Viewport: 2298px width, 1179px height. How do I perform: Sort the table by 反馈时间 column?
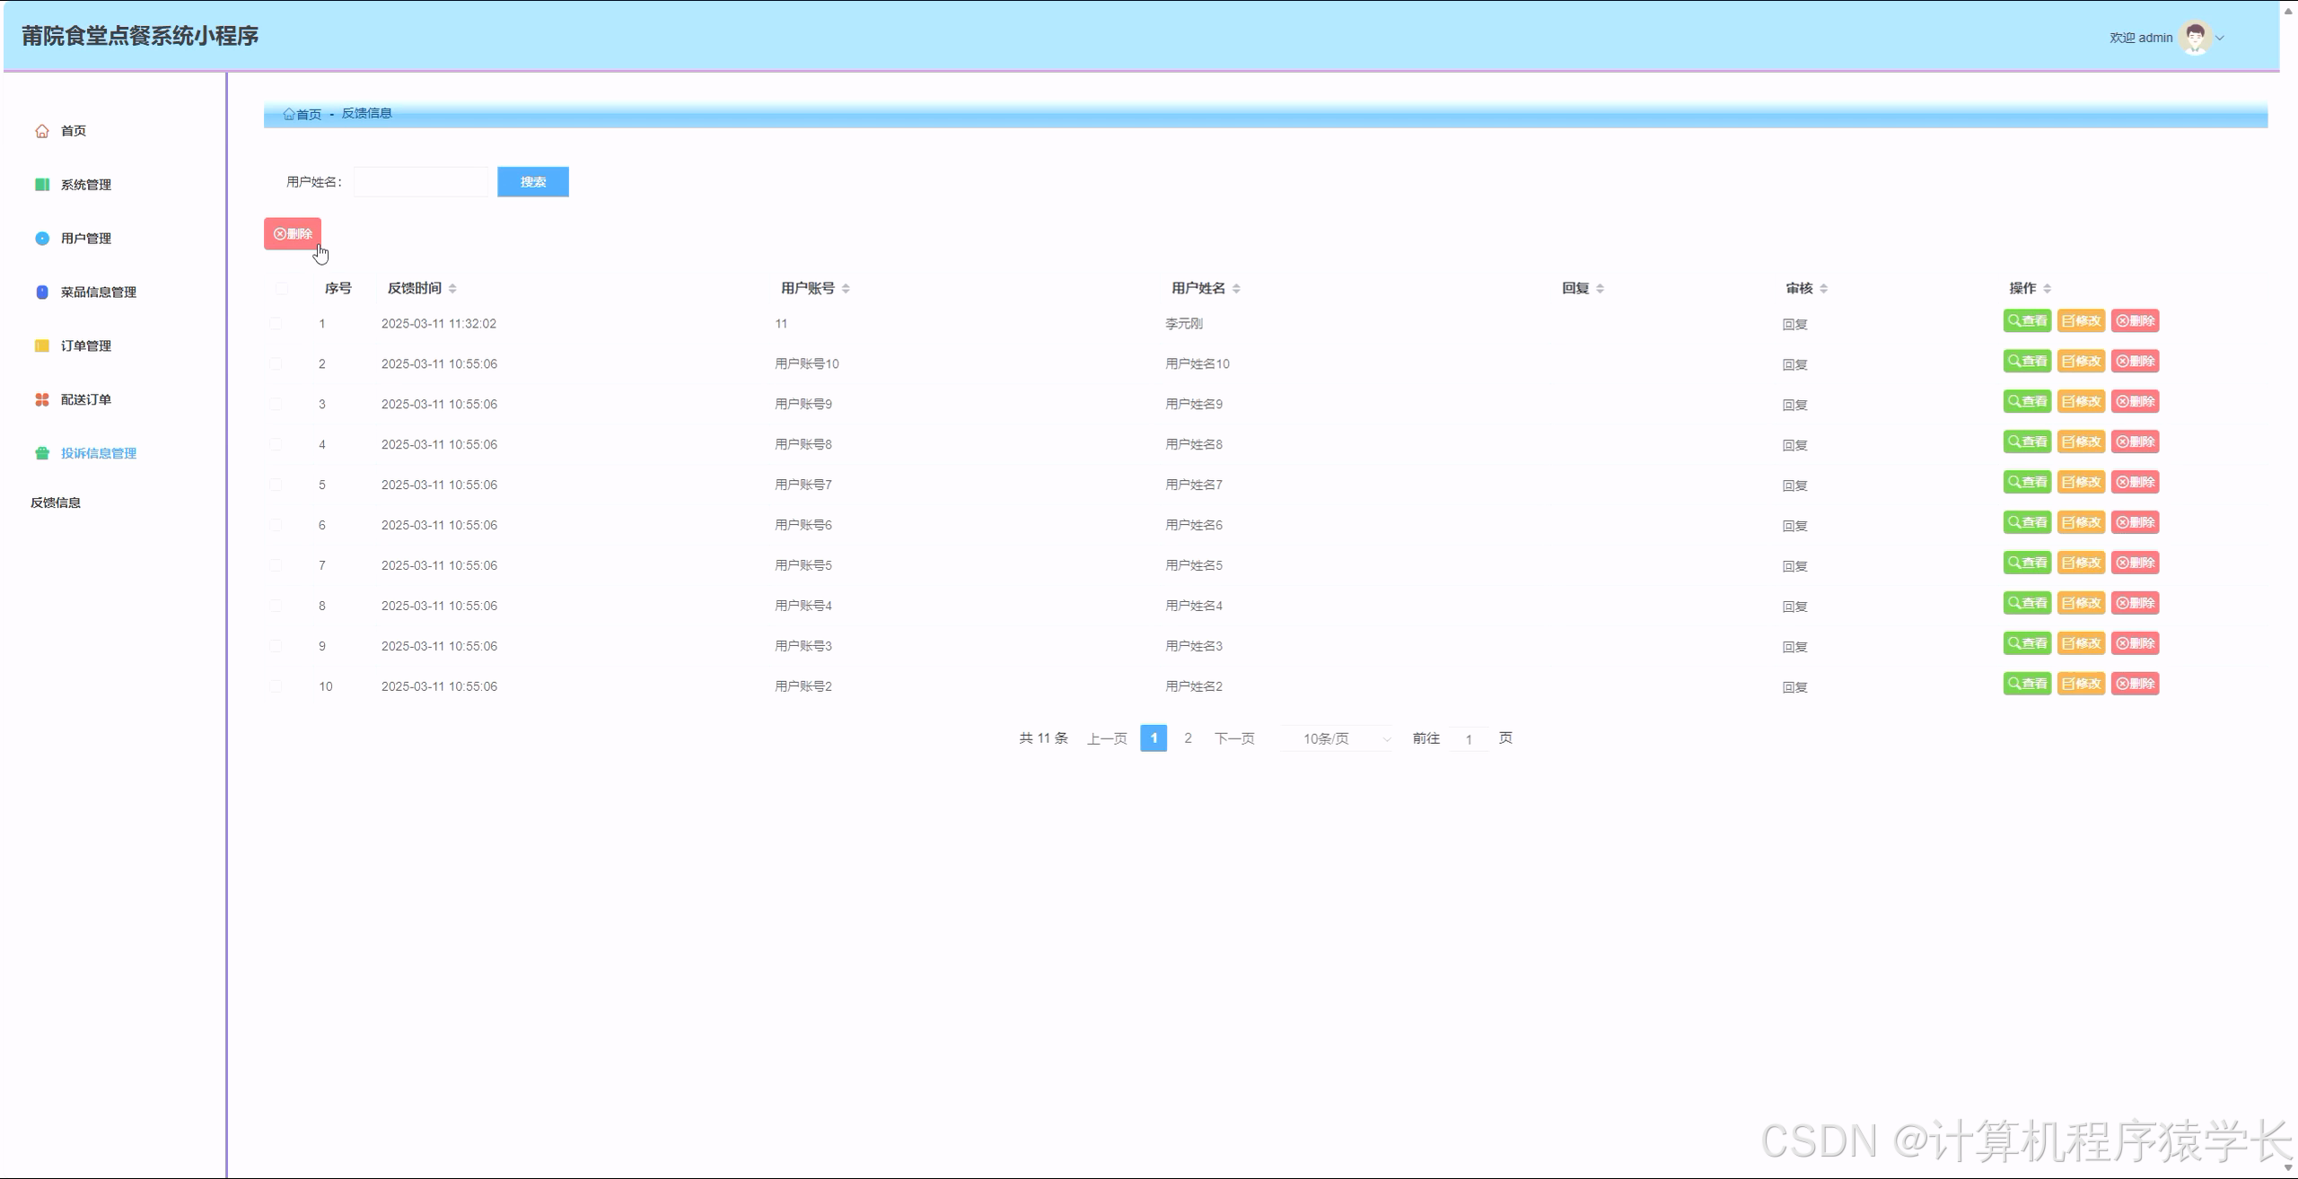coord(454,288)
